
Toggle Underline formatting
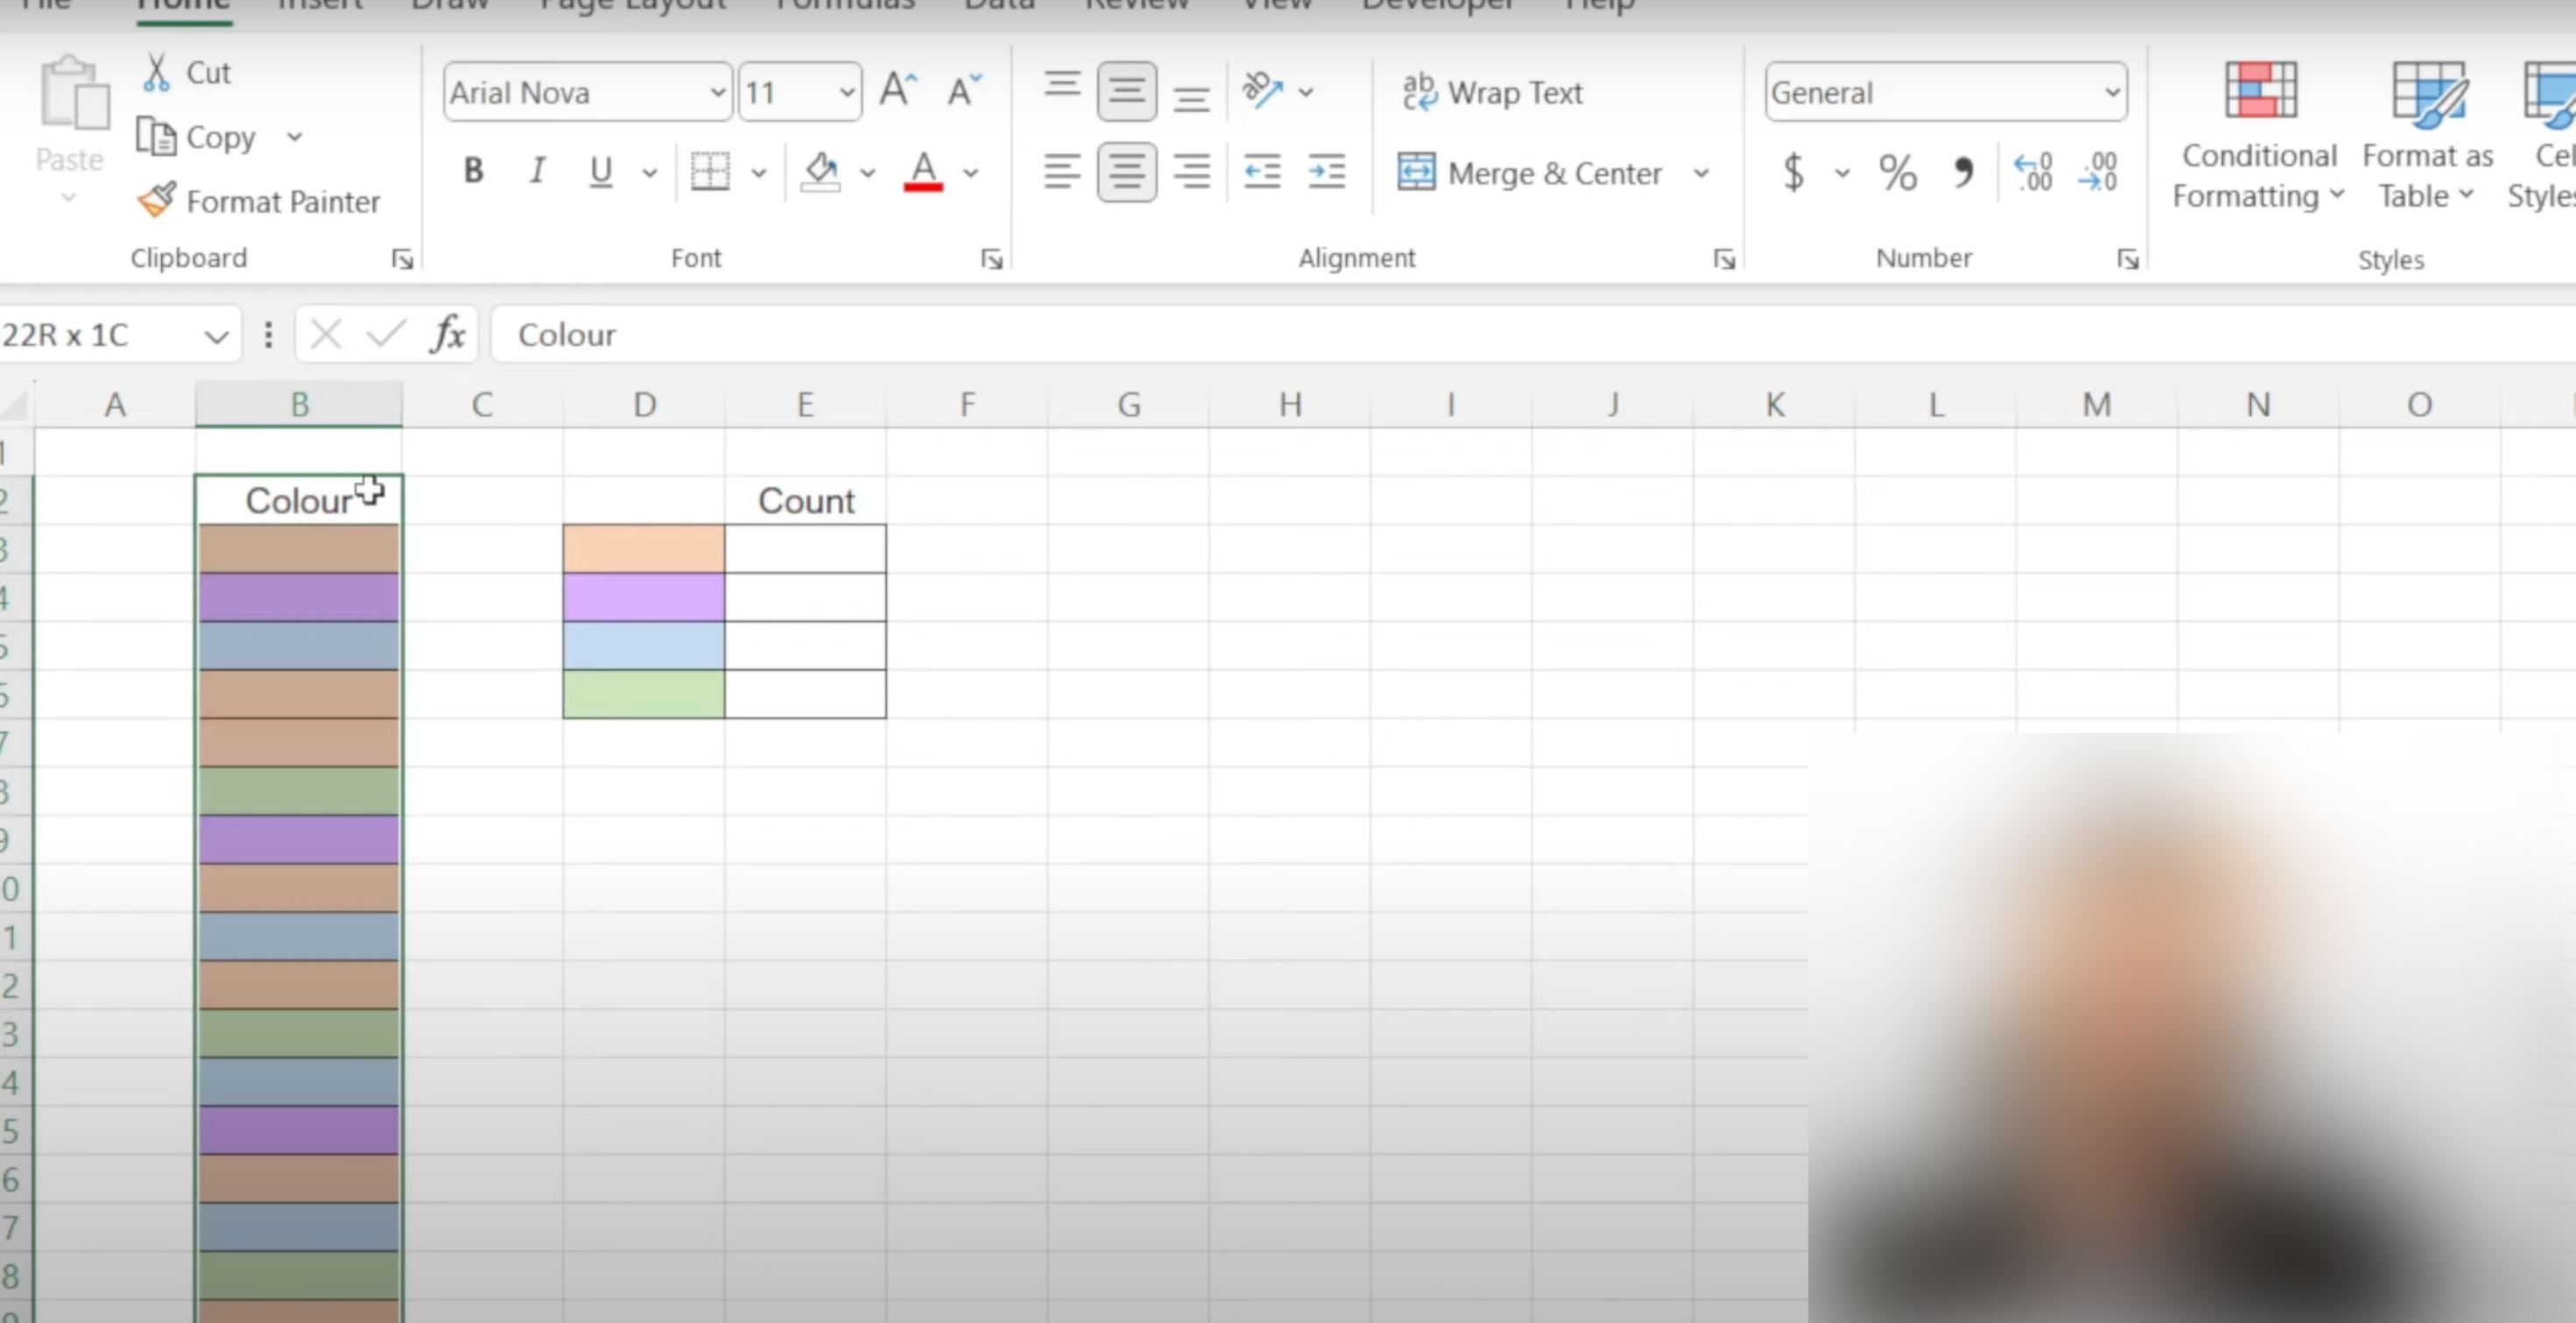click(600, 172)
